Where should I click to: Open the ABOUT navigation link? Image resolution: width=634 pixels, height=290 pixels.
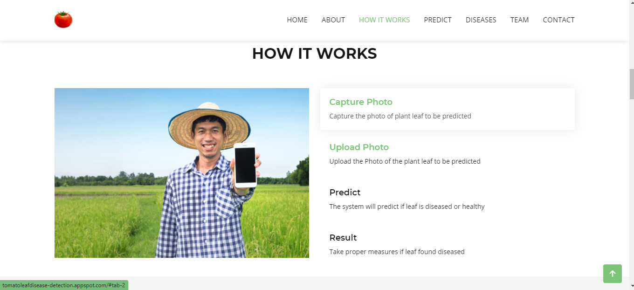tap(333, 20)
